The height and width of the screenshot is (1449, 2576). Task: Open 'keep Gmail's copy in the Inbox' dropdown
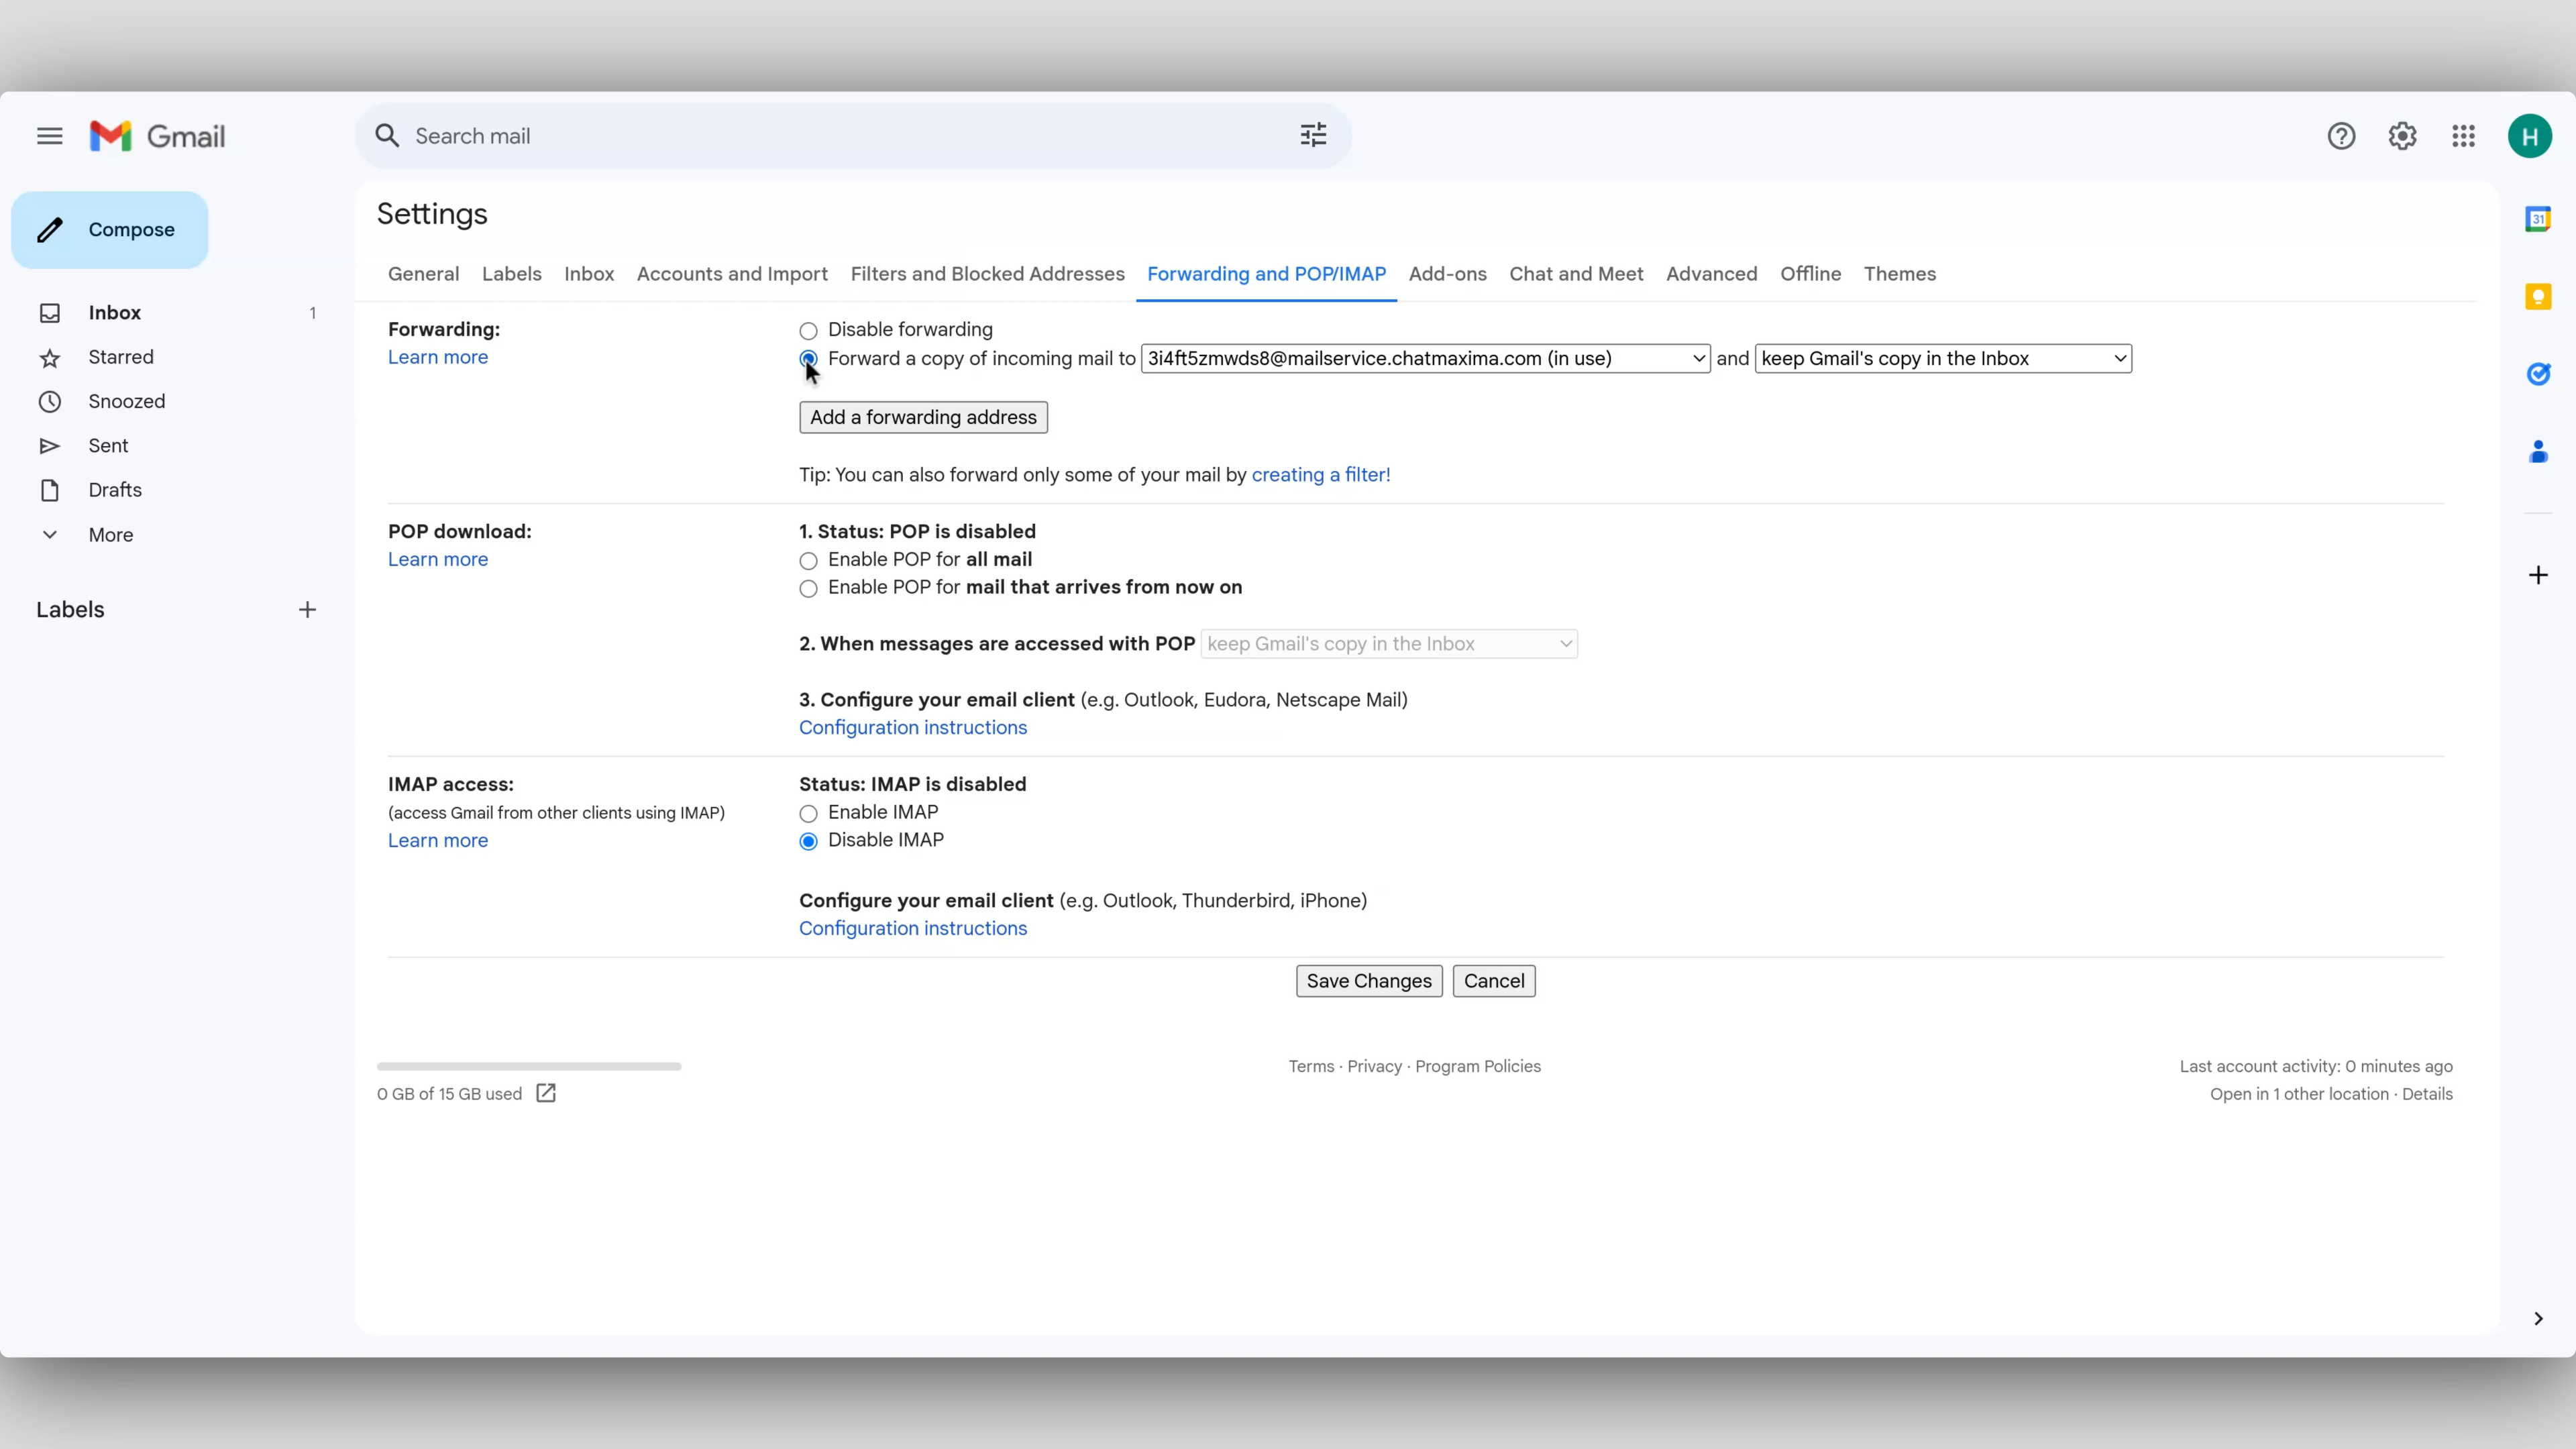pos(1941,358)
